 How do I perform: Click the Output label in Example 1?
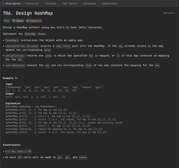click(9, 94)
